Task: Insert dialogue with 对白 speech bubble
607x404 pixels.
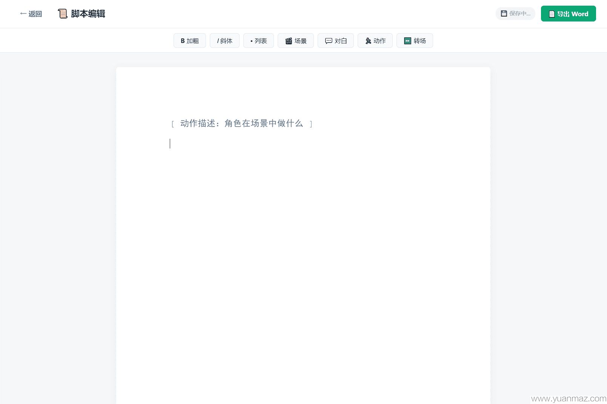Action: coord(336,41)
